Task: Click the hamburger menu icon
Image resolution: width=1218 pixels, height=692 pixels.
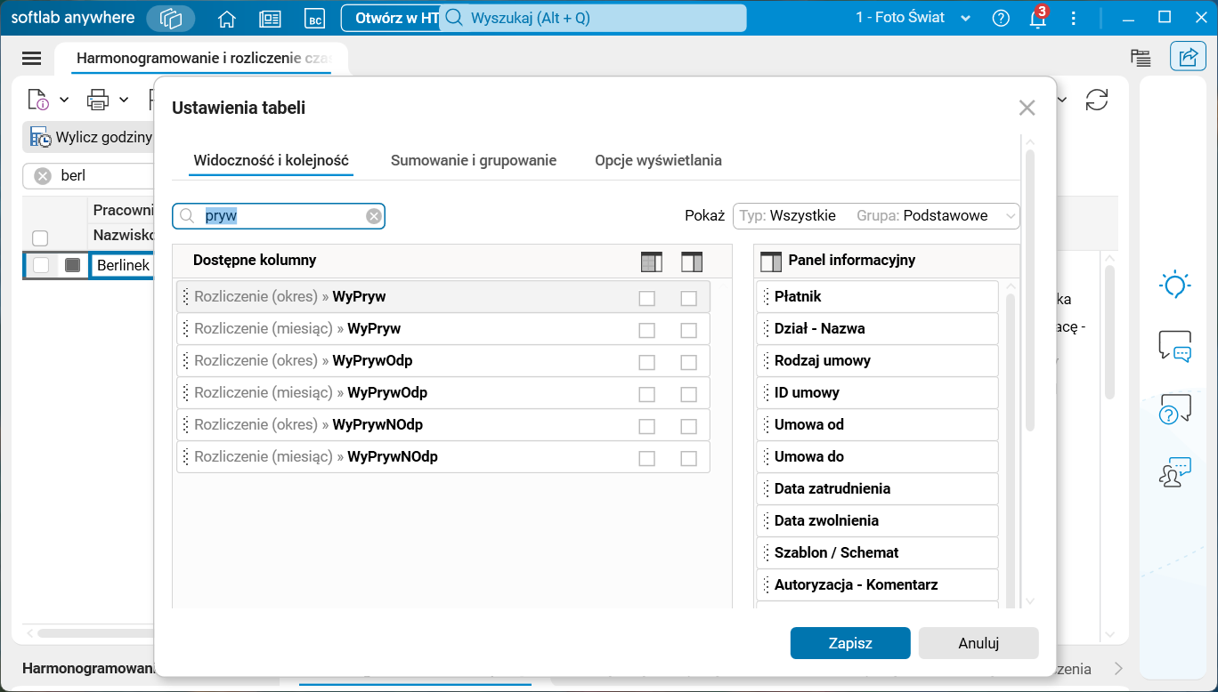Action: pyautogui.click(x=32, y=58)
